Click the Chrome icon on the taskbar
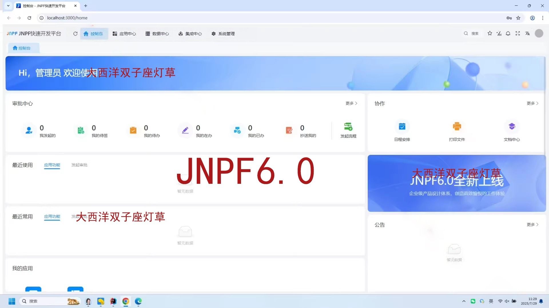The image size is (549, 308). tap(126, 301)
